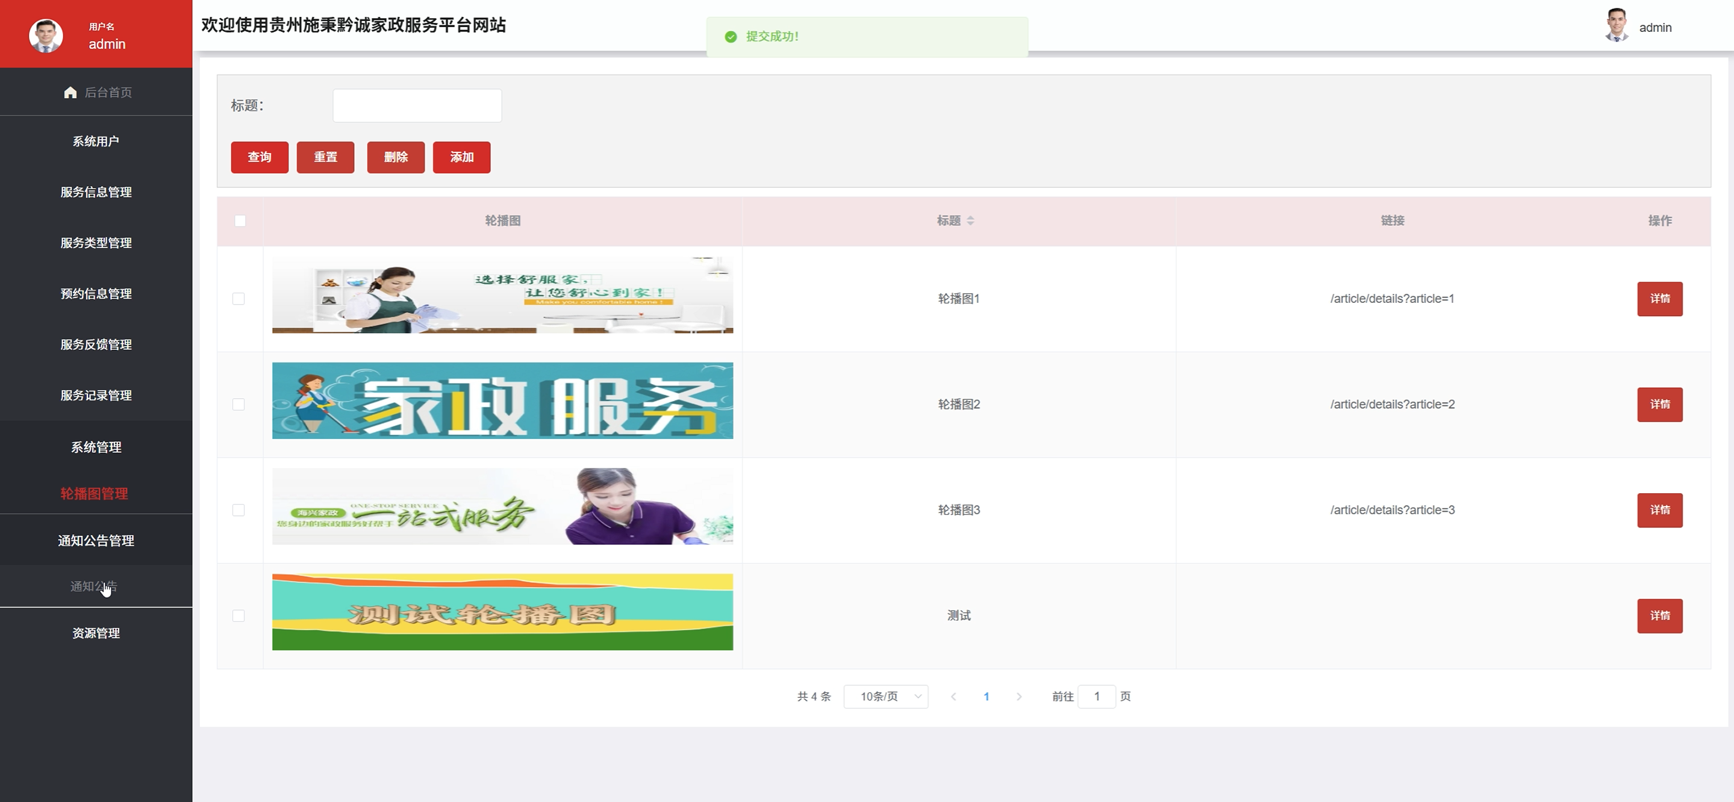This screenshot has width=1734, height=802.
Task: Click the home icon beside 后台首页
Action: point(70,92)
